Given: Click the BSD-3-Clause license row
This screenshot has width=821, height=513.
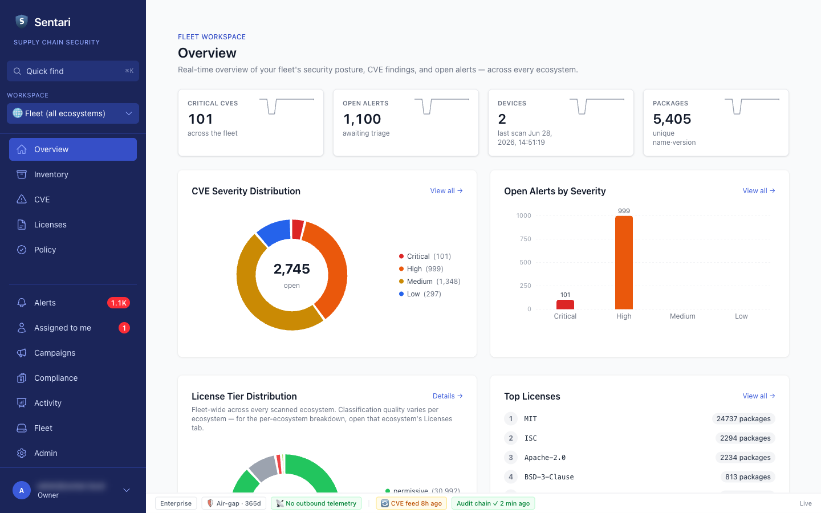Looking at the screenshot, I should tap(640, 477).
